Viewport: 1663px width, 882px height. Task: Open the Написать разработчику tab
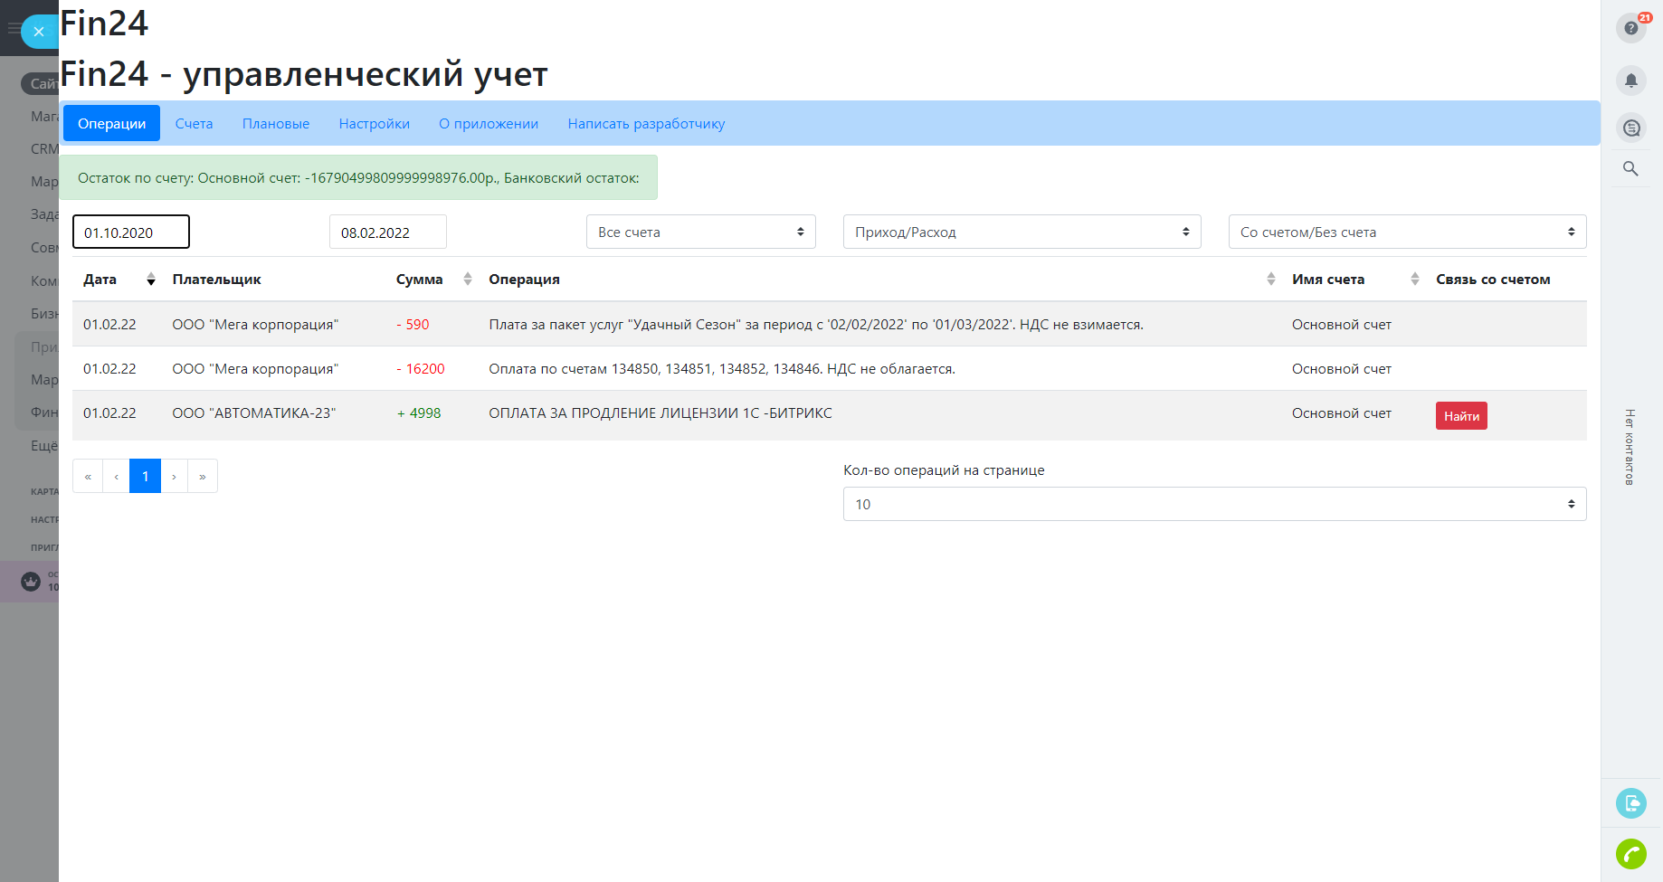click(647, 123)
